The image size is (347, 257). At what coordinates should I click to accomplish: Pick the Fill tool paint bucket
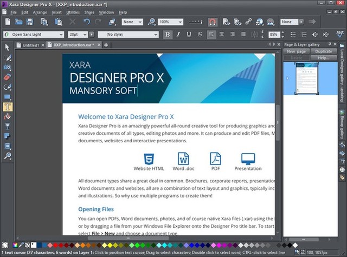tap(7, 116)
